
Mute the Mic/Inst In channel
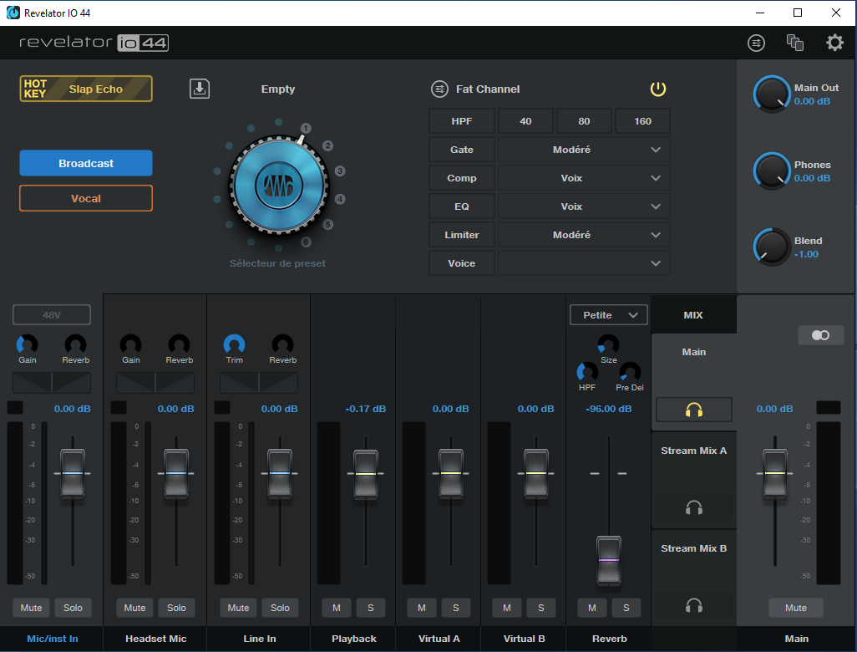31,608
